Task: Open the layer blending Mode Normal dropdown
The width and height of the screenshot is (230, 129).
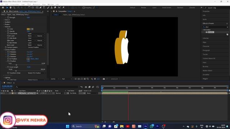Action: (59, 93)
